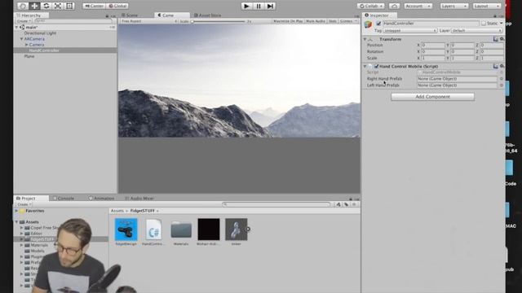Viewport: 522px width, 293px height.
Task: Select the Scale tool in the toolbar
Action: pyautogui.click(x=58, y=6)
